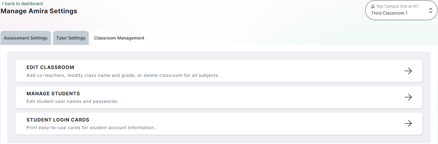
Task: Click the 'Manage Amira Settings' page heading
Action: point(39,11)
